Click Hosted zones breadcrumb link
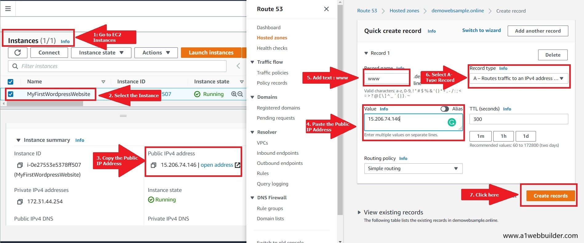The image size is (584, 243). click(x=404, y=10)
